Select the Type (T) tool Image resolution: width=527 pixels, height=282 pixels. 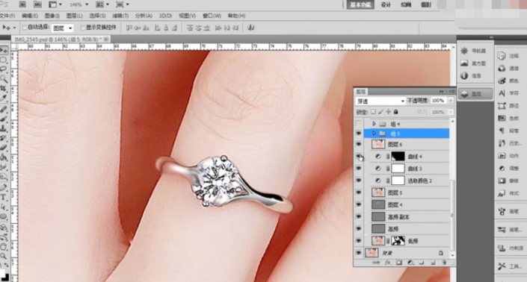3,198
